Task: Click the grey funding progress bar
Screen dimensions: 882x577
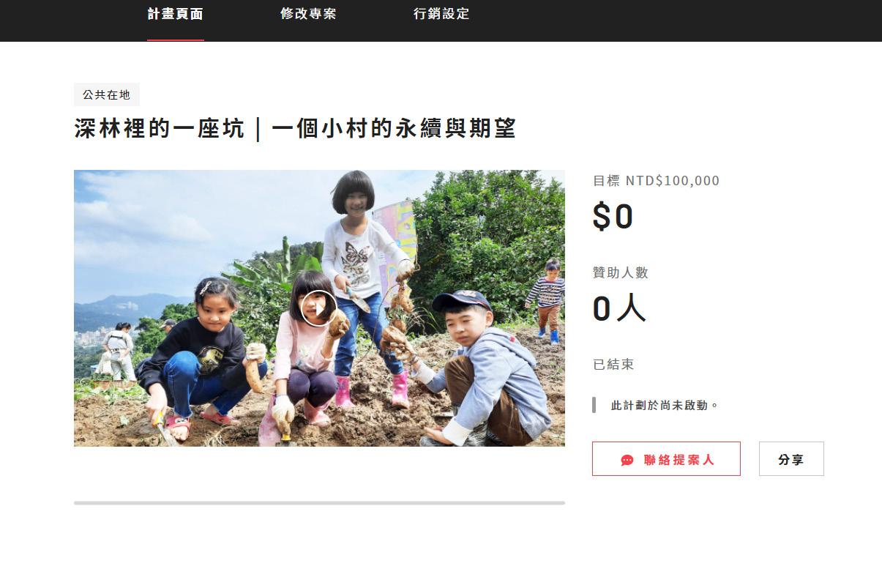Action: [319, 503]
